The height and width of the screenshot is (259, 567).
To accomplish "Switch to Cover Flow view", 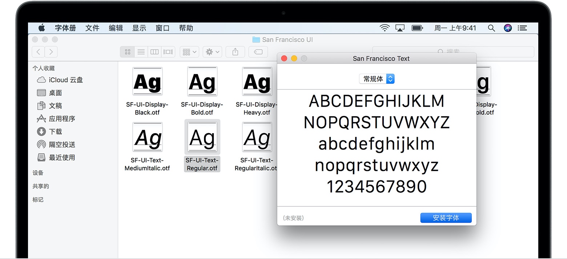I will [x=168, y=52].
